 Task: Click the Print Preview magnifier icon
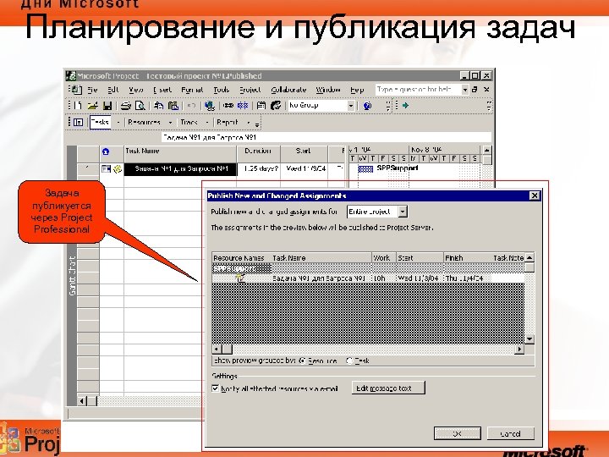(140, 105)
